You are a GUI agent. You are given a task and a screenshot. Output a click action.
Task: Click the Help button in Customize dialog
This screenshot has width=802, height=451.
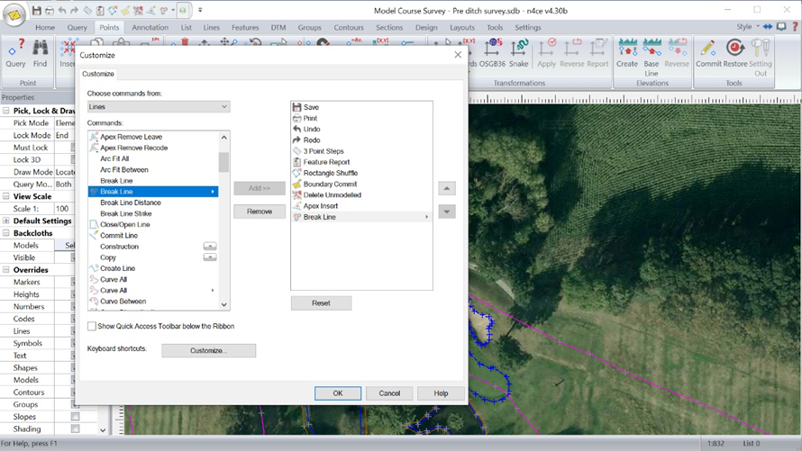[441, 393]
